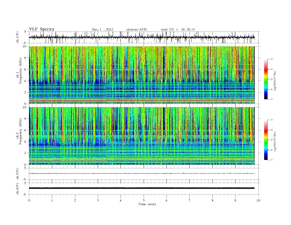The image size is (291, 225).
Task: Click the "-7" tick on ch.1 colorbar
Action: click(271, 99)
